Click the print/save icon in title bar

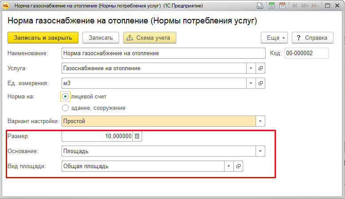coord(260,6)
